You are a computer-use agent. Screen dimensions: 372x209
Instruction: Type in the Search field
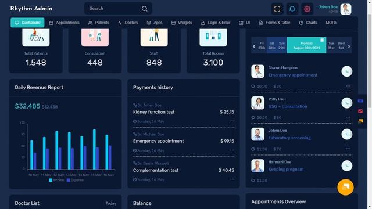click(x=118, y=9)
